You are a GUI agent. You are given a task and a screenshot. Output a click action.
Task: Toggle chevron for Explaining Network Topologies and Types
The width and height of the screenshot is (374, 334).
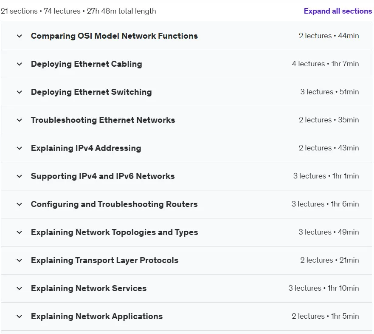(20, 232)
